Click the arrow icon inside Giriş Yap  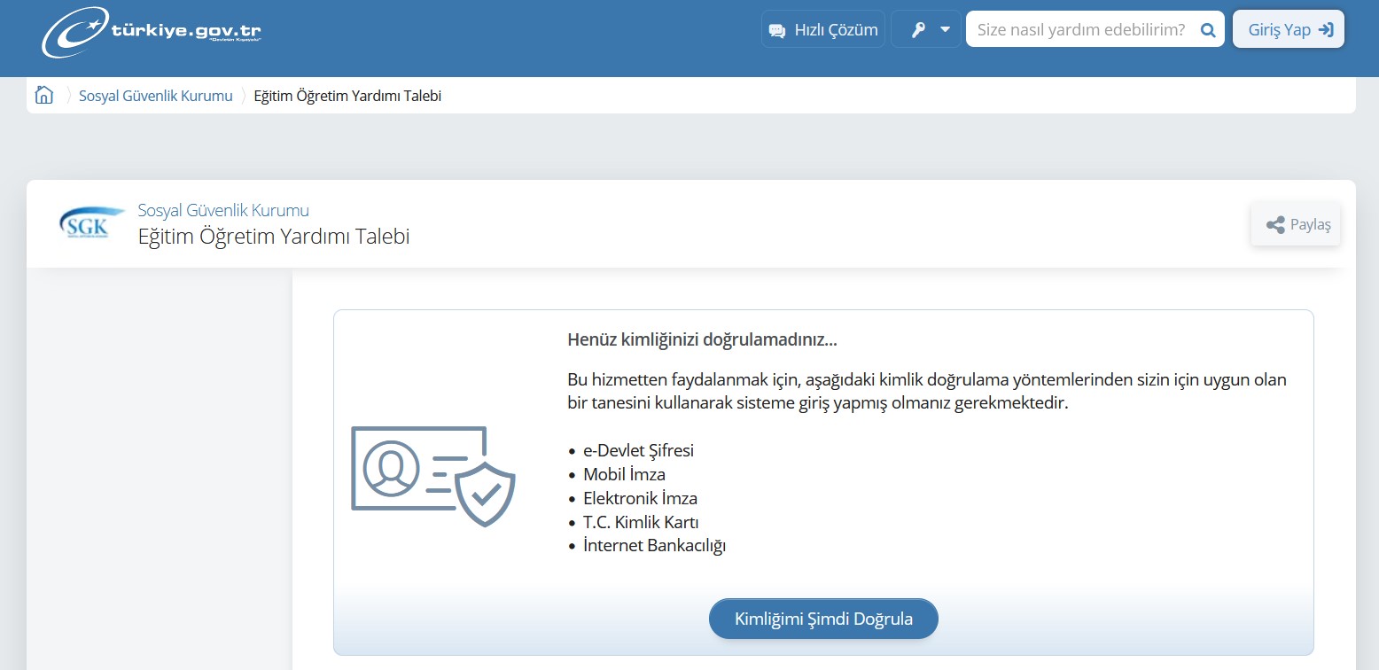tap(1326, 29)
